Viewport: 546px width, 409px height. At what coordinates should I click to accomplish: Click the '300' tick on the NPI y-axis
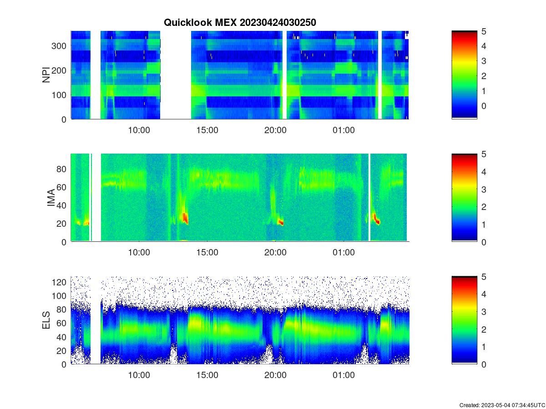[60, 46]
